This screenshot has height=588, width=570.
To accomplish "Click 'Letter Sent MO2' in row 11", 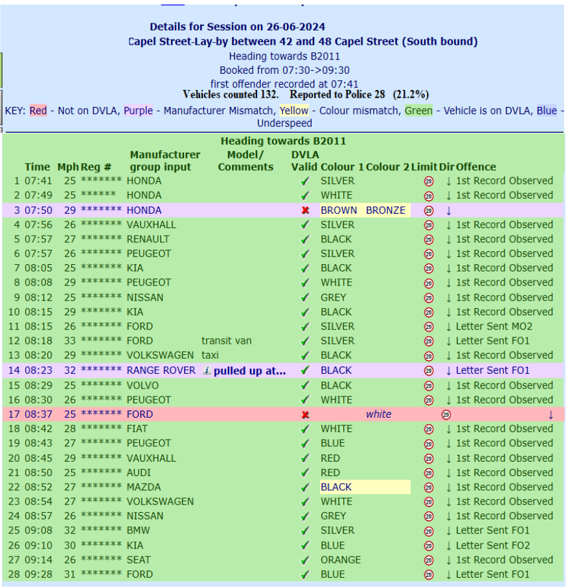I will [x=494, y=326].
